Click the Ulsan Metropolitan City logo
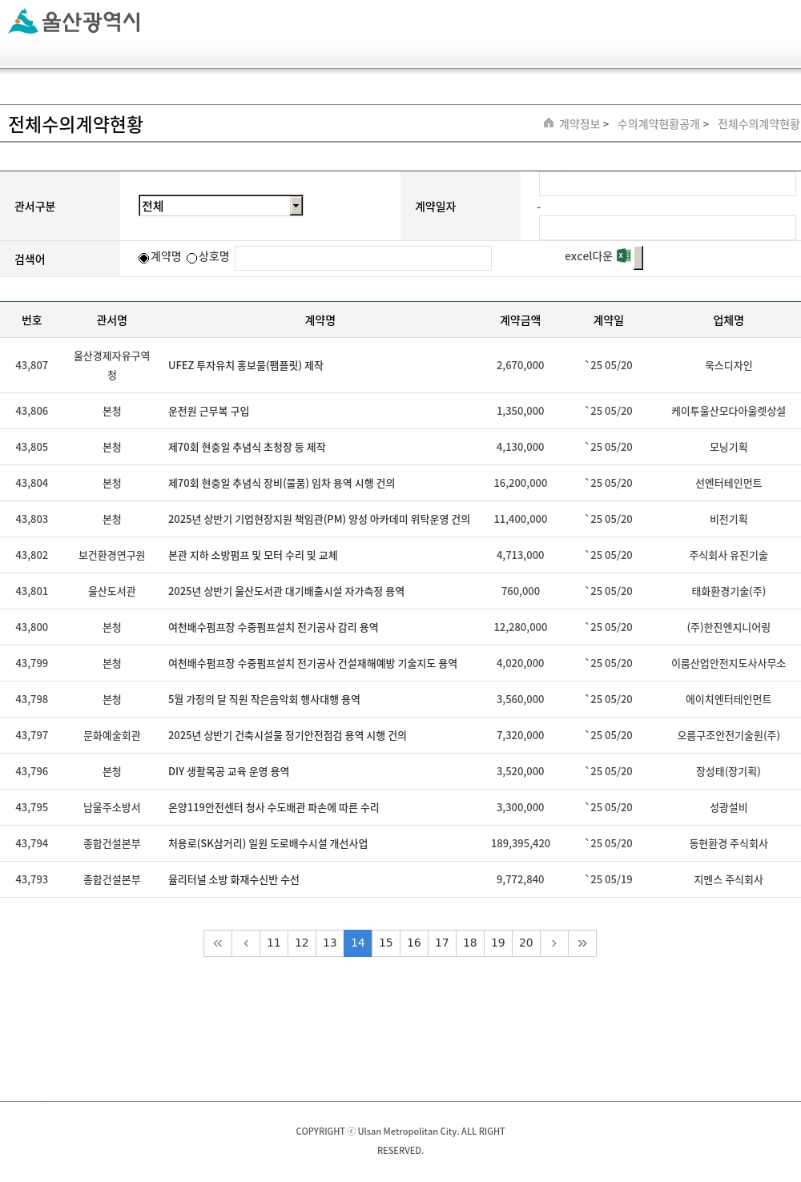 pos(74,22)
